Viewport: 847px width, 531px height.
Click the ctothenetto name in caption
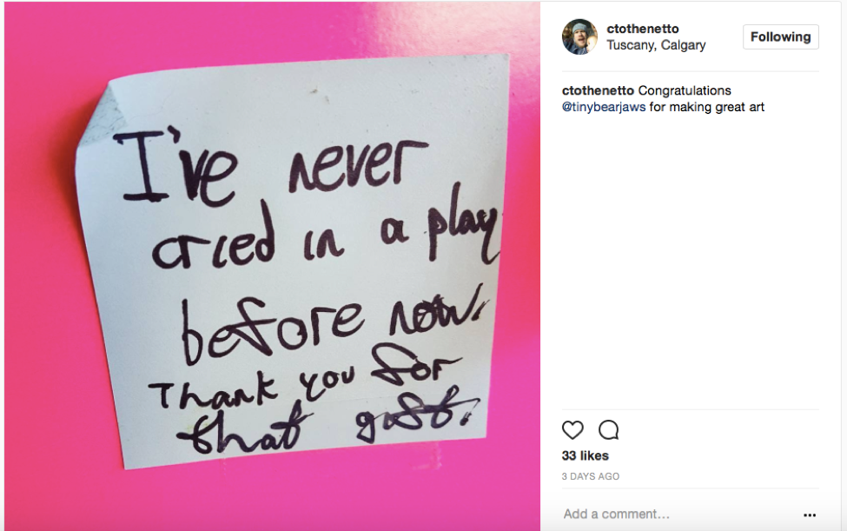coord(598,90)
